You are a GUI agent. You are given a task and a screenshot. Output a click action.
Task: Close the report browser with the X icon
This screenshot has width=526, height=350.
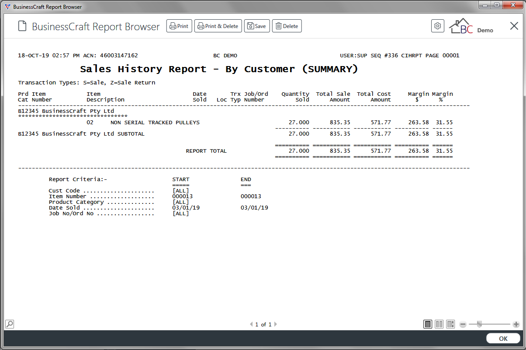514,26
